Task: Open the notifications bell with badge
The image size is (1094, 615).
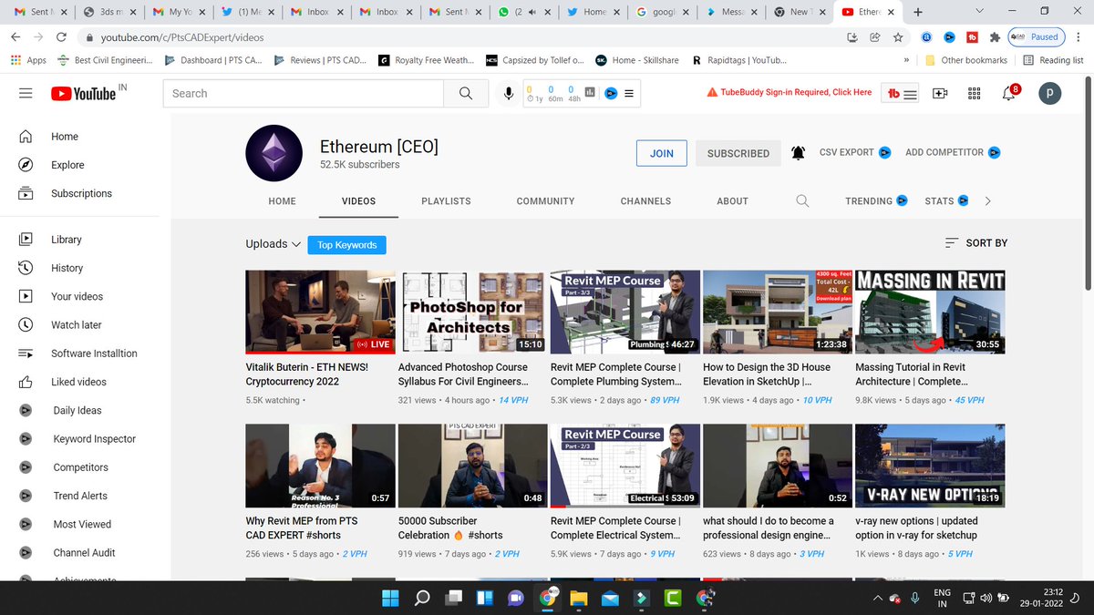Action: tap(1009, 93)
